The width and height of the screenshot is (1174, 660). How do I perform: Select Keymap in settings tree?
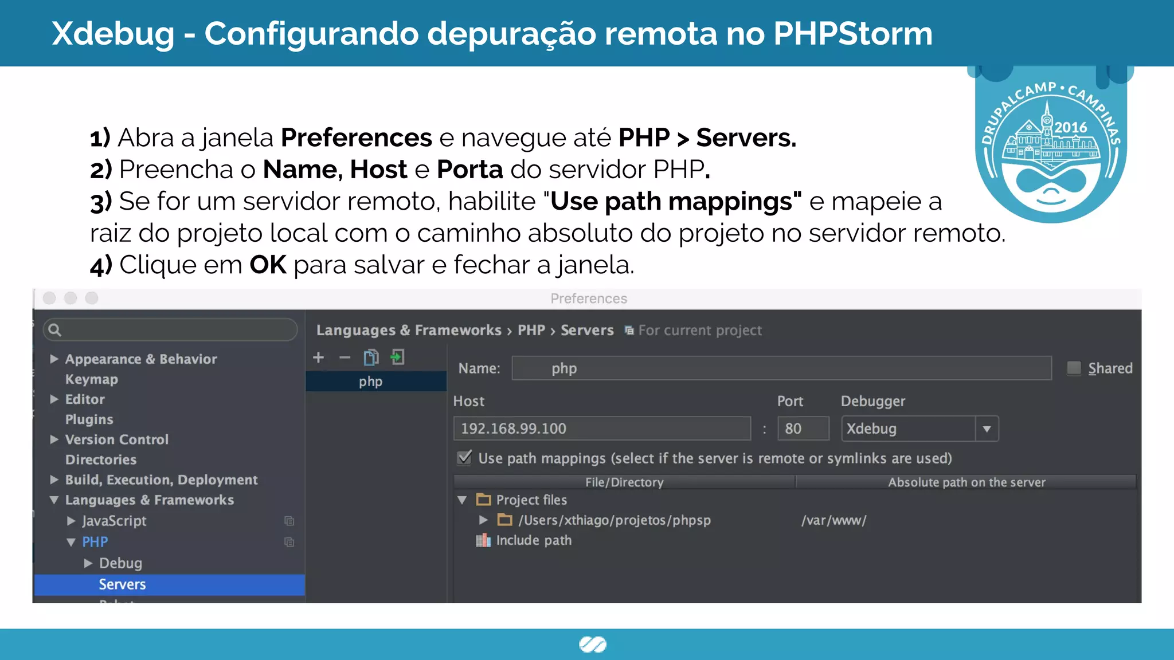pos(92,379)
